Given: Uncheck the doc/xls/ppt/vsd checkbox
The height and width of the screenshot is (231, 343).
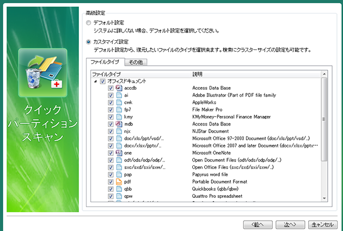Looking at the screenshot, I should (111, 139).
